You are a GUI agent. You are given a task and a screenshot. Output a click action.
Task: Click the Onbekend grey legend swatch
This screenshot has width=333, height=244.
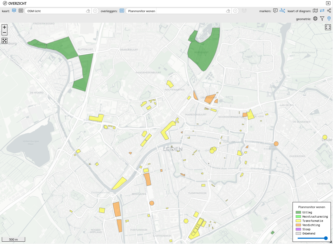tap(298, 233)
